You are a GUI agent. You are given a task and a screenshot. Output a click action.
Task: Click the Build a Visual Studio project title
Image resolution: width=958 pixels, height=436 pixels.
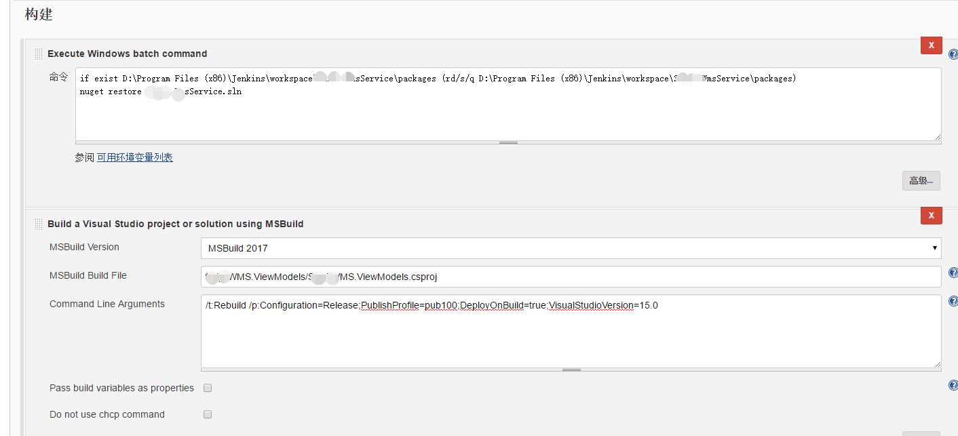coord(176,224)
